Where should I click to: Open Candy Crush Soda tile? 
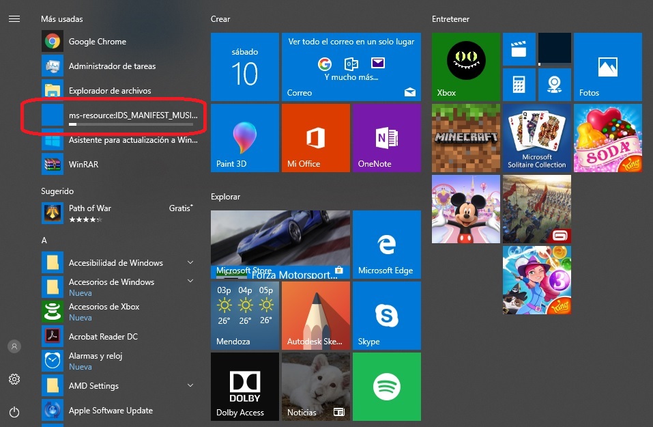(x=608, y=138)
